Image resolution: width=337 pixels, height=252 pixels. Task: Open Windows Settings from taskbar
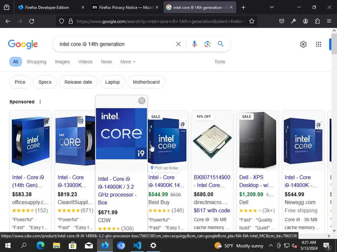point(153,245)
